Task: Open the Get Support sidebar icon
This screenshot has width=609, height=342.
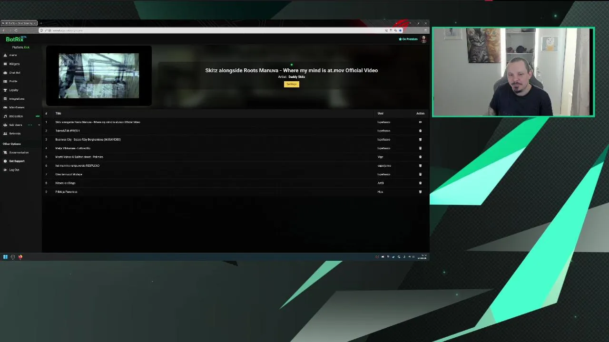Action: click(5, 161)
